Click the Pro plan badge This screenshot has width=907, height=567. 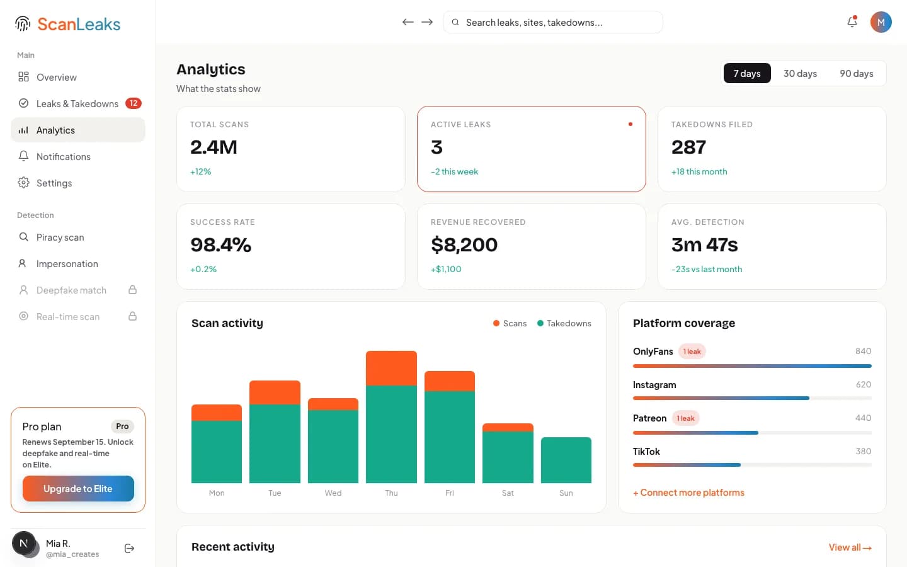coord(122,427)
